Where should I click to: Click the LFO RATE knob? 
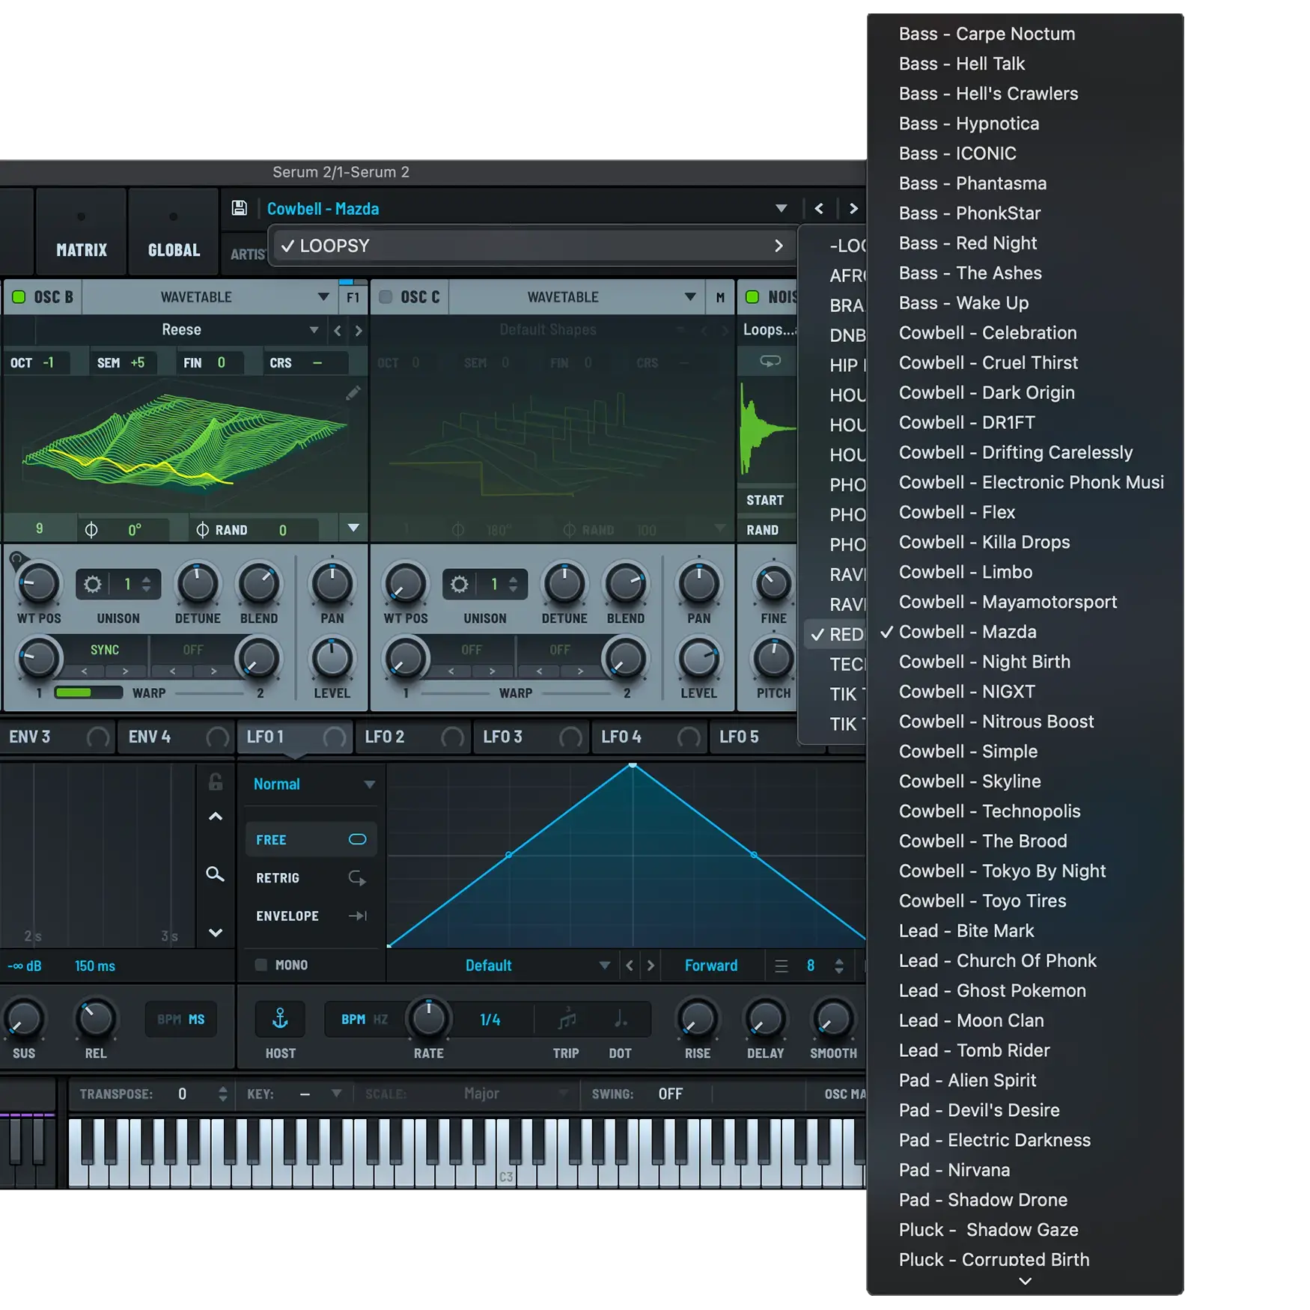(429, 1019)
